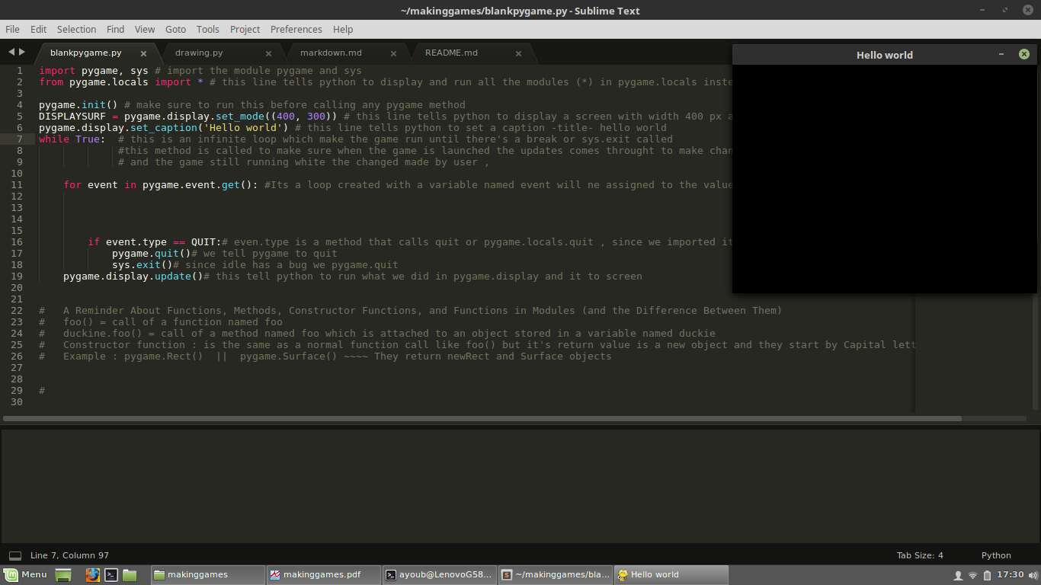Switch to the makinggames folder window
This screenshot has width=1041, height=585.
(x=207, y=574)
